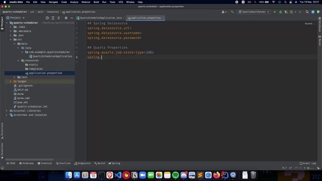The height and width of the screenshot is (181, 322).
Task: Click the Expand All icon in the Project panel
Action: (x=53, y=18)
